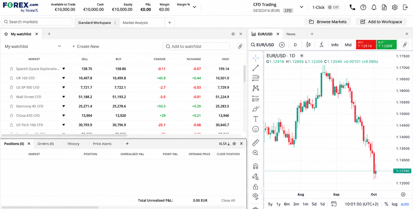Image resolution: width=413 pixels, height=209 pixels.
Task: Expand the CFD Trading account dropdown
Action: pos(301,7)
